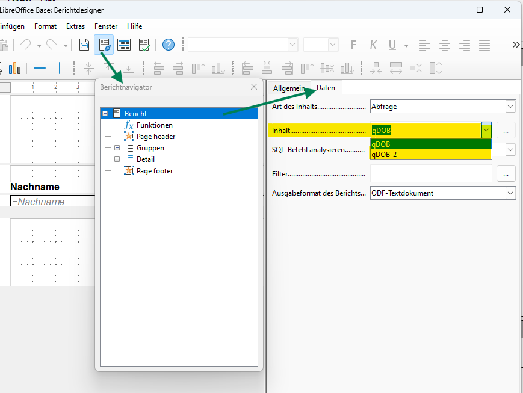The image size is (523, 393).
Task: Switch to the Allgemein tab
Action: point(288,88)
